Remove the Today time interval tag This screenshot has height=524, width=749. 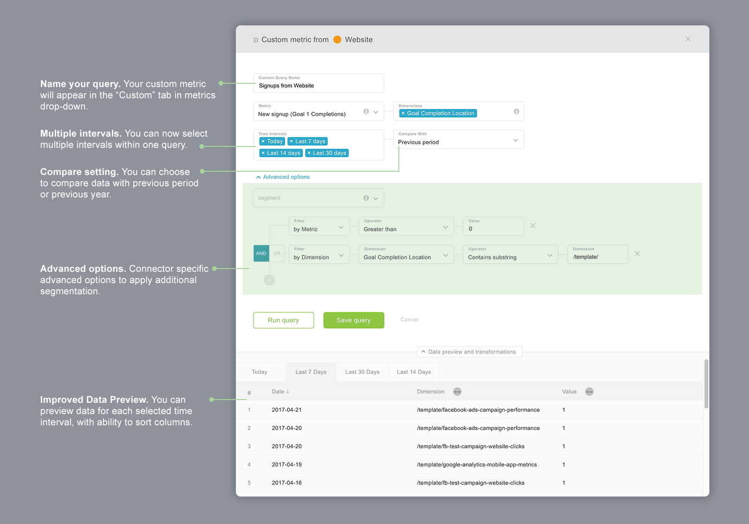pyautogui.click(x=263, y=141)
